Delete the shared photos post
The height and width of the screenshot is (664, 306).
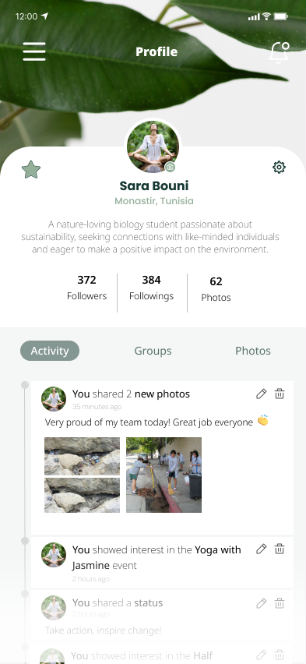pos(280,394)
